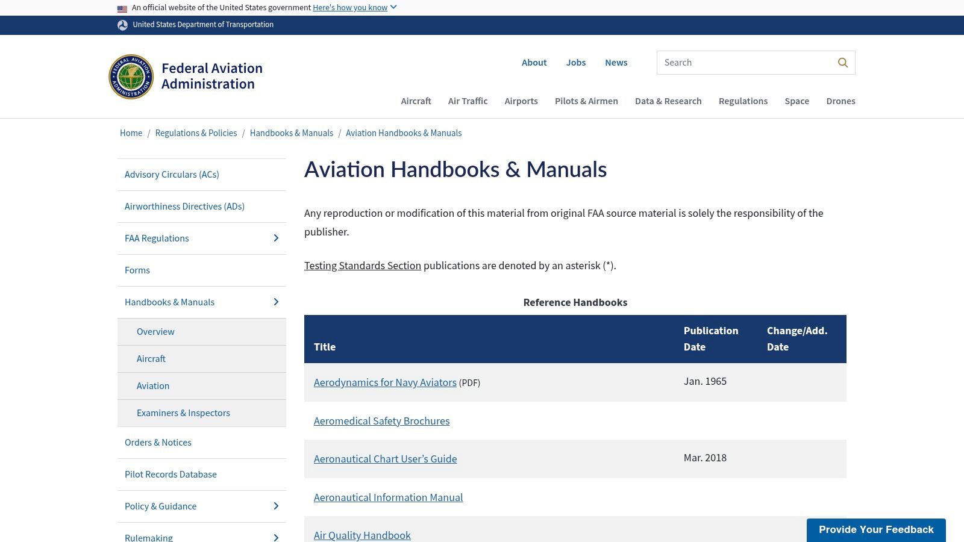Click the Department of Transportation emblem icon

122,25
